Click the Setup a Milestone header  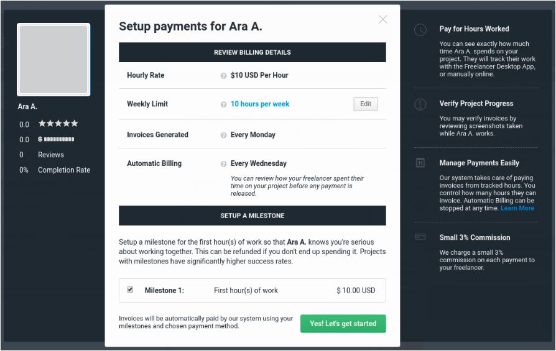[252, 216]
